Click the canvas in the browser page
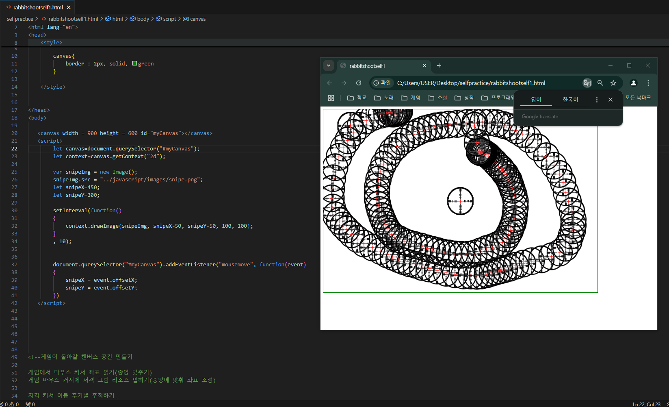Screen dimensions: 669x407 pyautogui.click(x=460, y=200)
